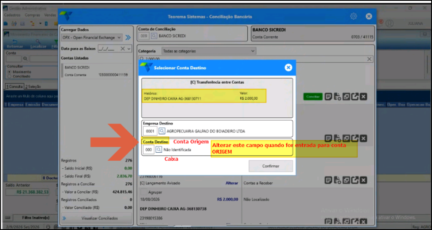The height and width of the screenshot is (230, 432).
Task: Click the search box containing 2.000,00
Action: coord(255,59)
